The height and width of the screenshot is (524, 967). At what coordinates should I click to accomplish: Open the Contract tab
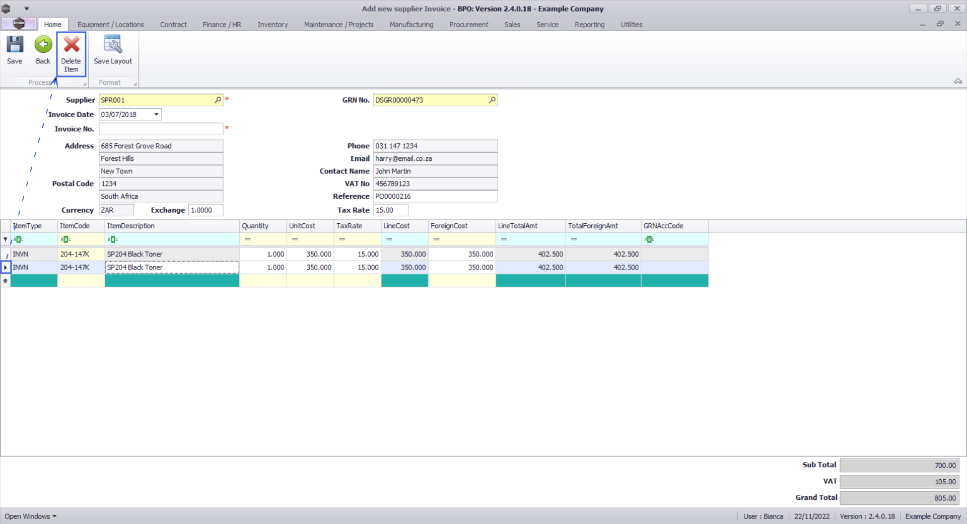[x=173, y=24]
